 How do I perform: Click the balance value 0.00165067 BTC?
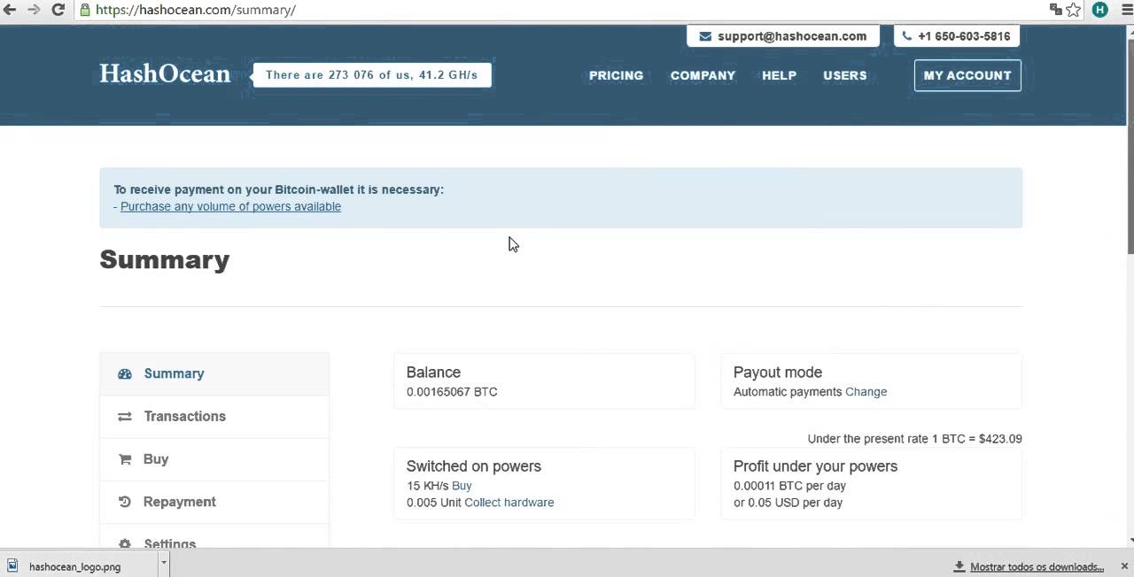(452, 392)
